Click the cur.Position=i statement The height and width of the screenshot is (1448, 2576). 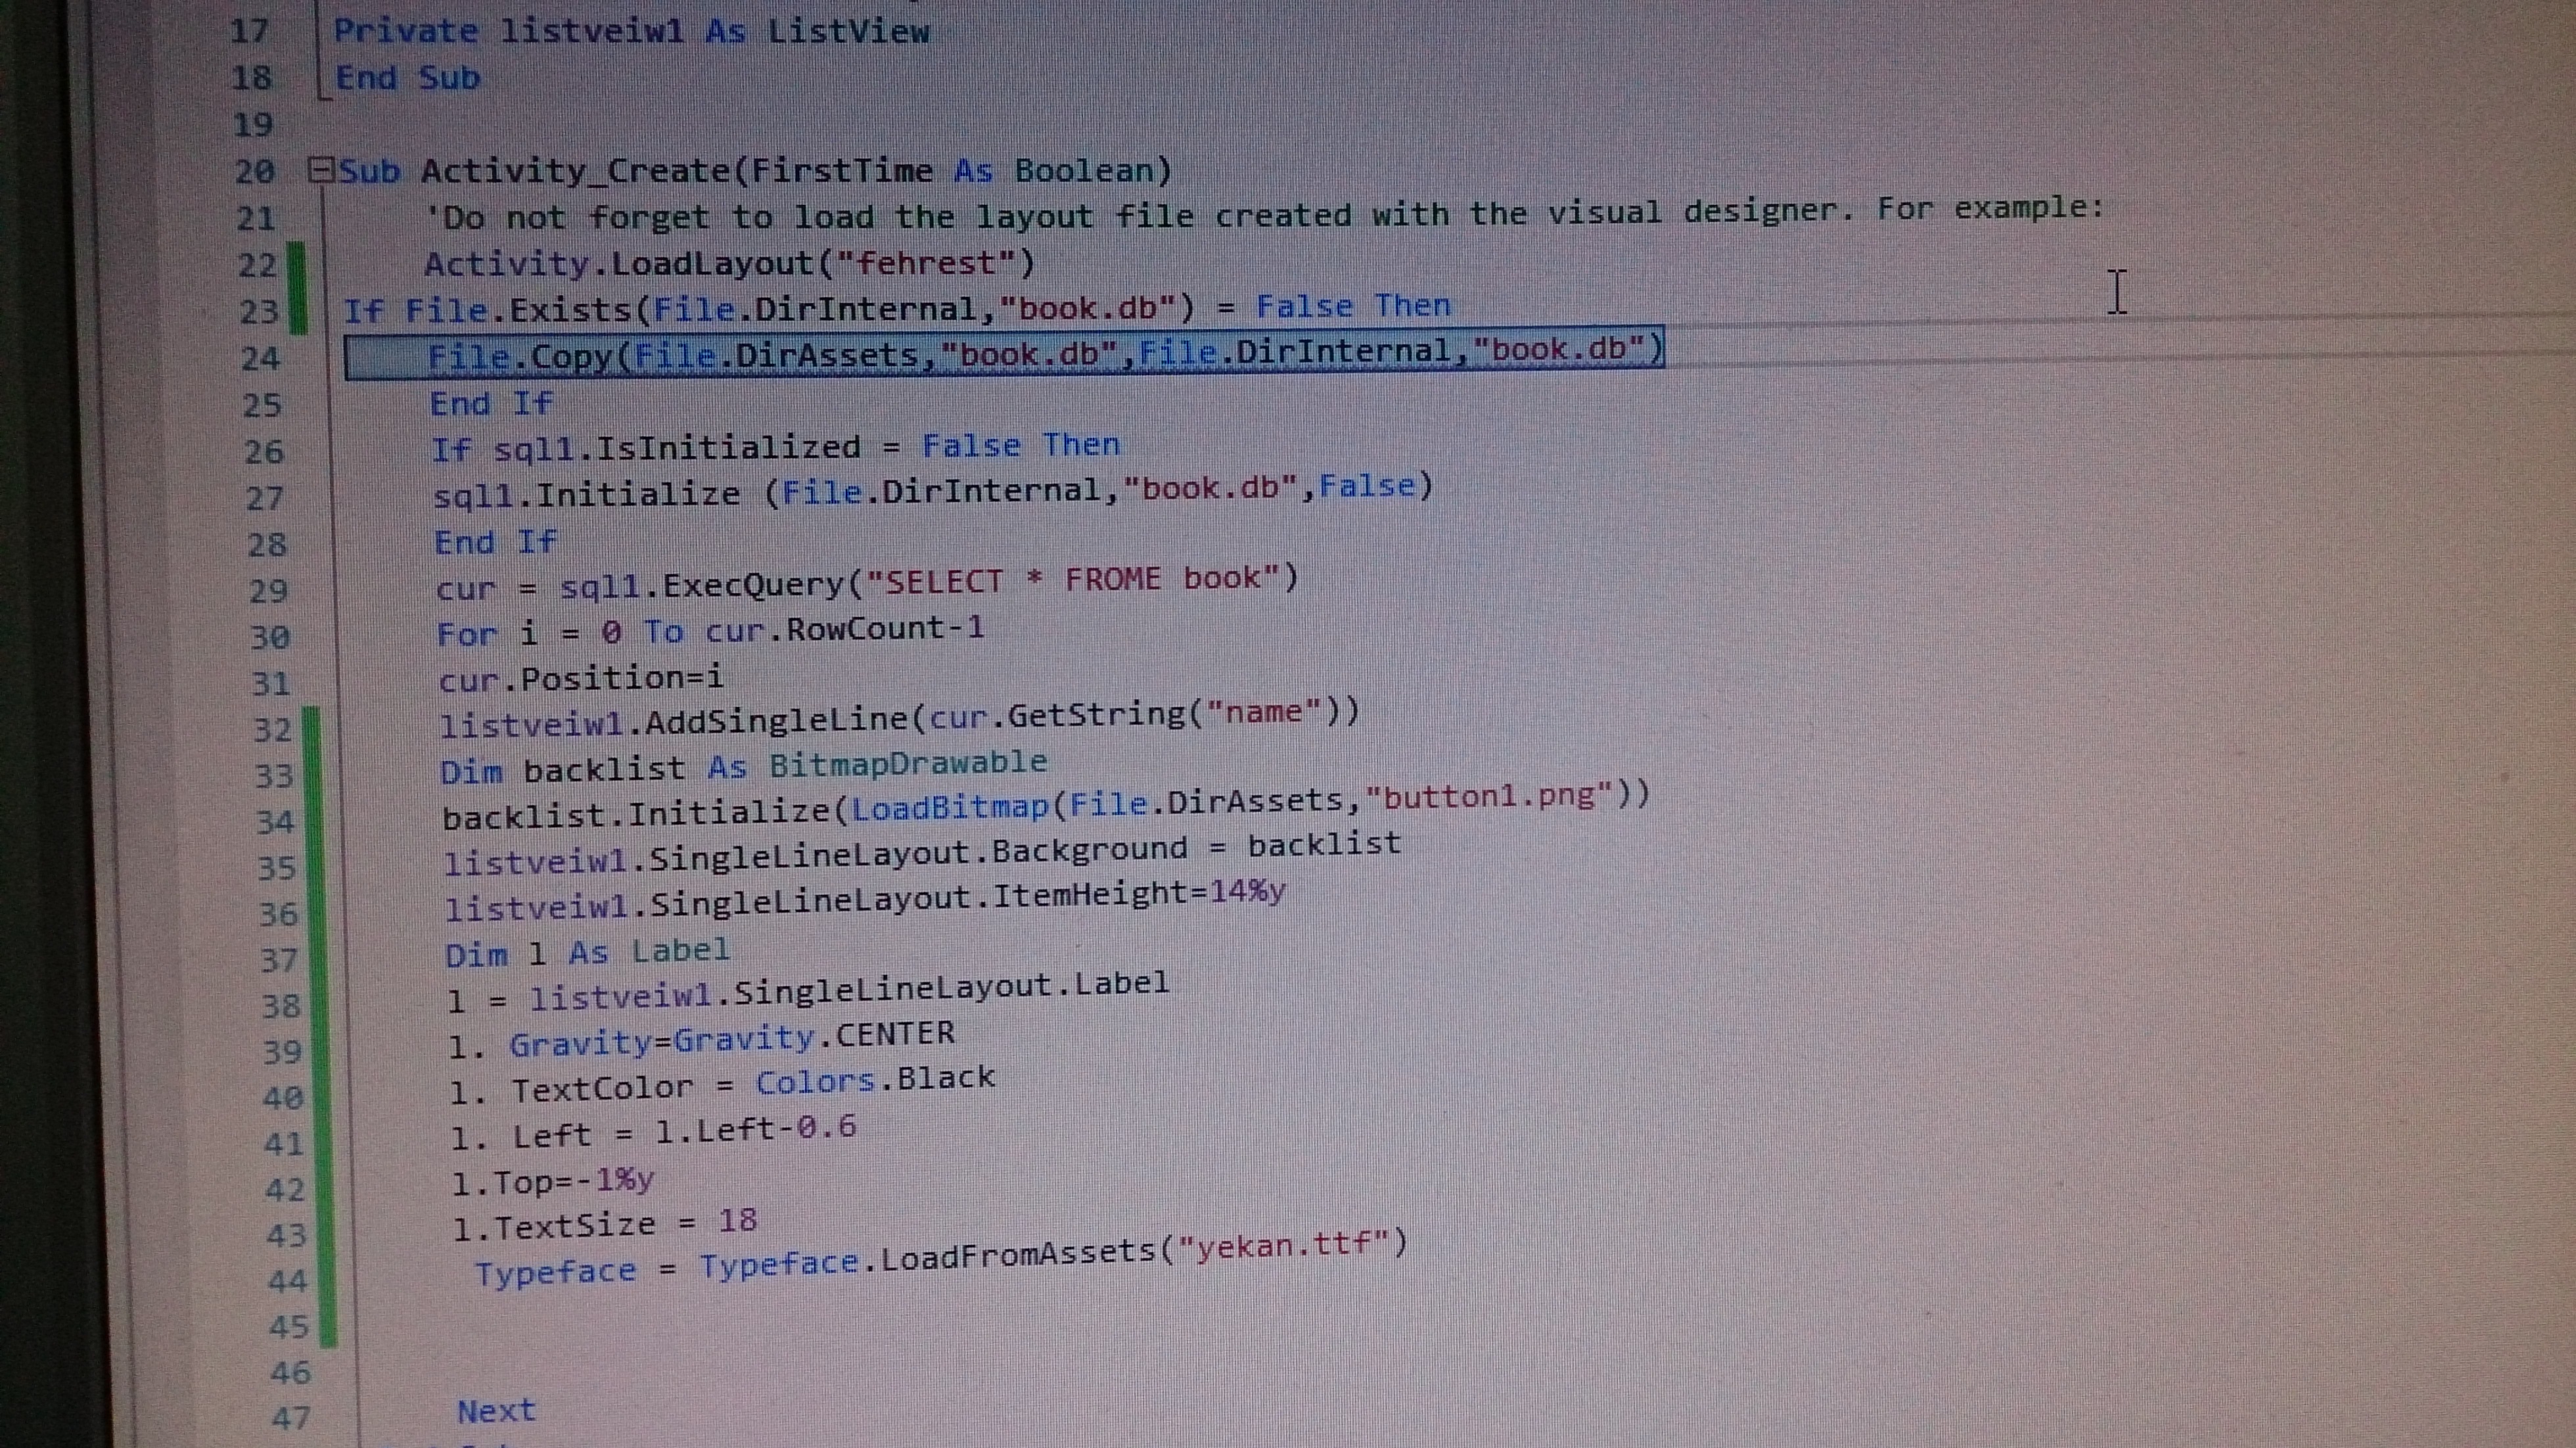point(580,679)
